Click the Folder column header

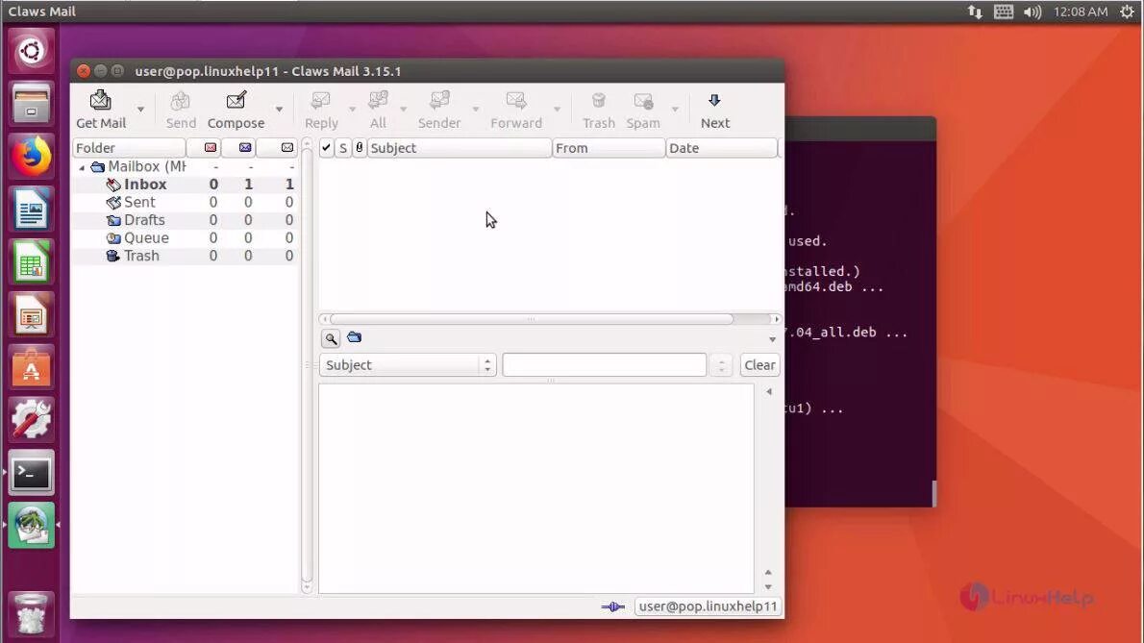pyautogui.click(x=129, y=148)
